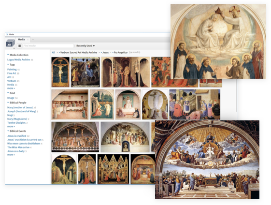Open the Adoration of the Magi thumbnail
271x205 pixels.
[x=195, y=104]
